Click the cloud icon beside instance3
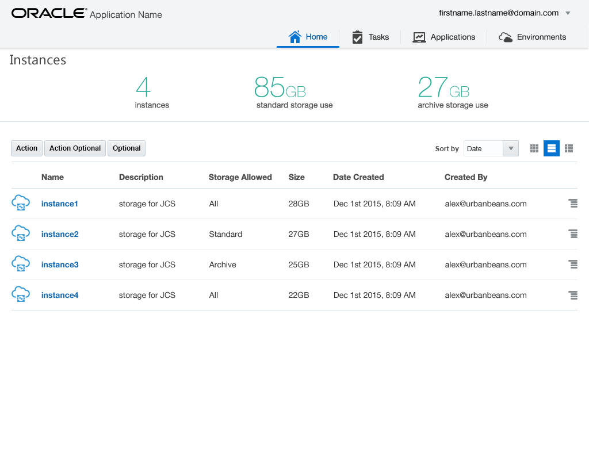 coord(21,264)
